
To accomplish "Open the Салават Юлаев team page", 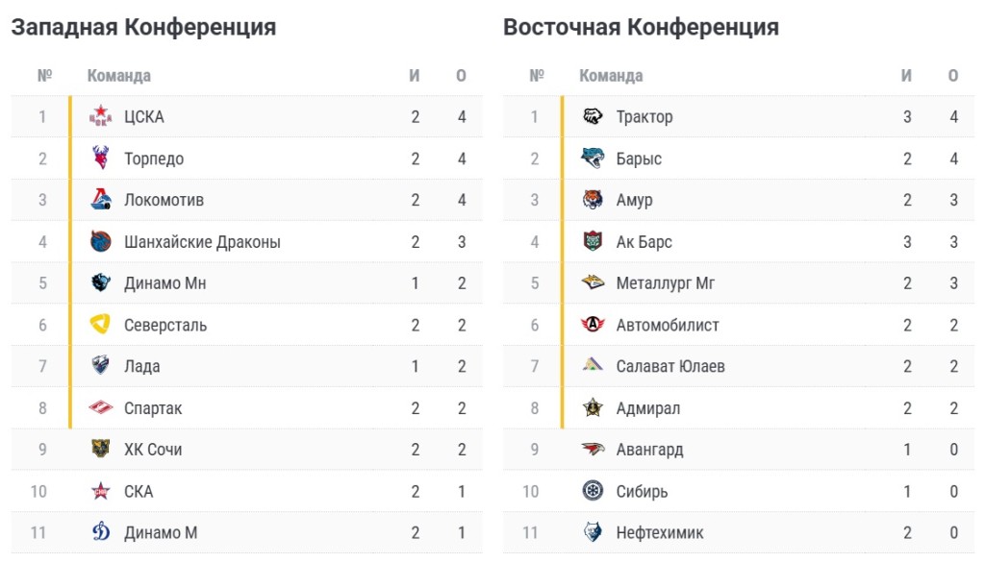I will point(670,366).
